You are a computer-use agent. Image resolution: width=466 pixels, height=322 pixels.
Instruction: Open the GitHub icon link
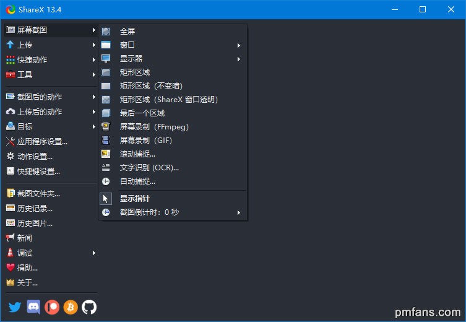point(89,307)
